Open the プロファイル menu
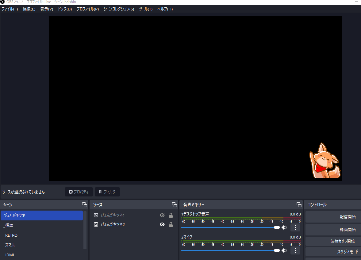This screenshot has height=260, width=361. point(87,9)
